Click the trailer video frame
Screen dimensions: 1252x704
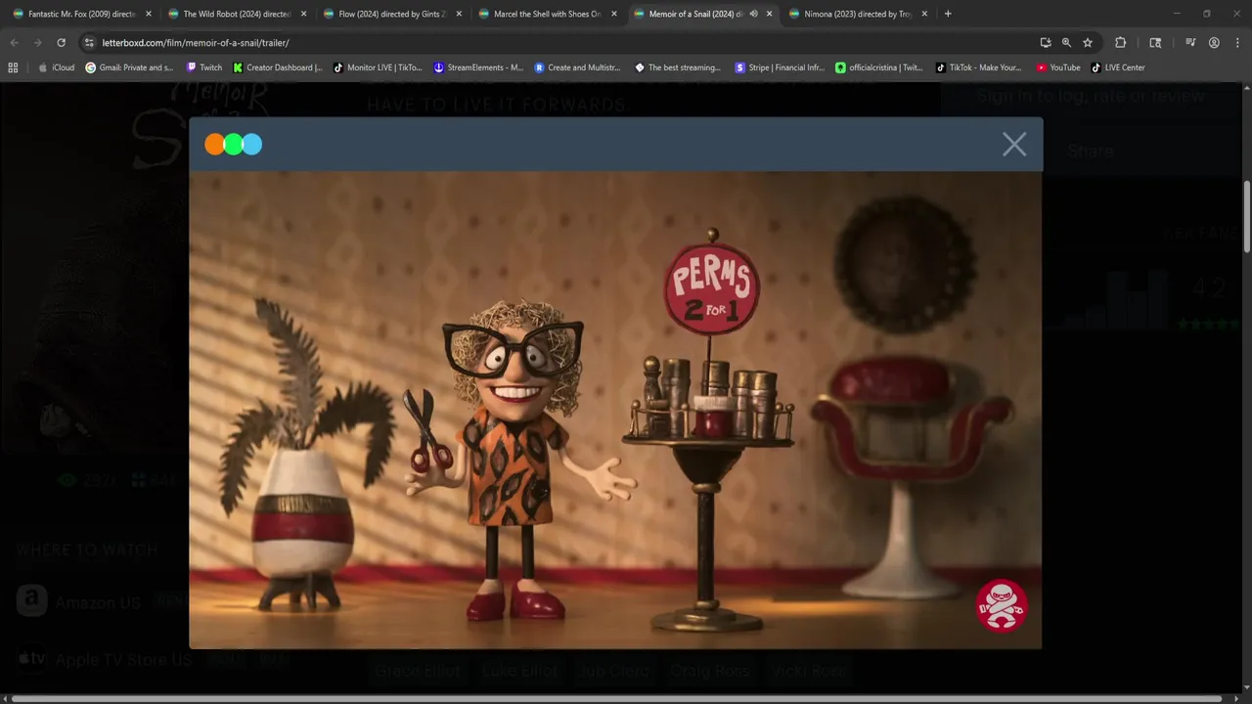coord(615,410)
